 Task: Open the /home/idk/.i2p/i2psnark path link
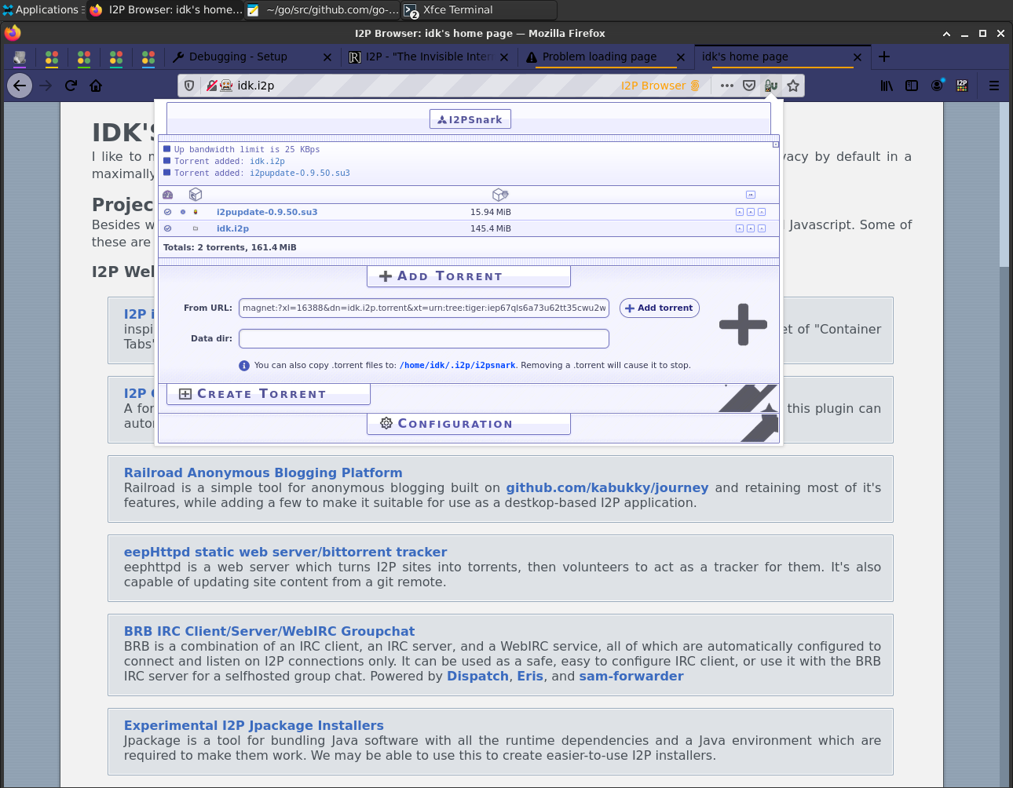[x=457, y=365]
